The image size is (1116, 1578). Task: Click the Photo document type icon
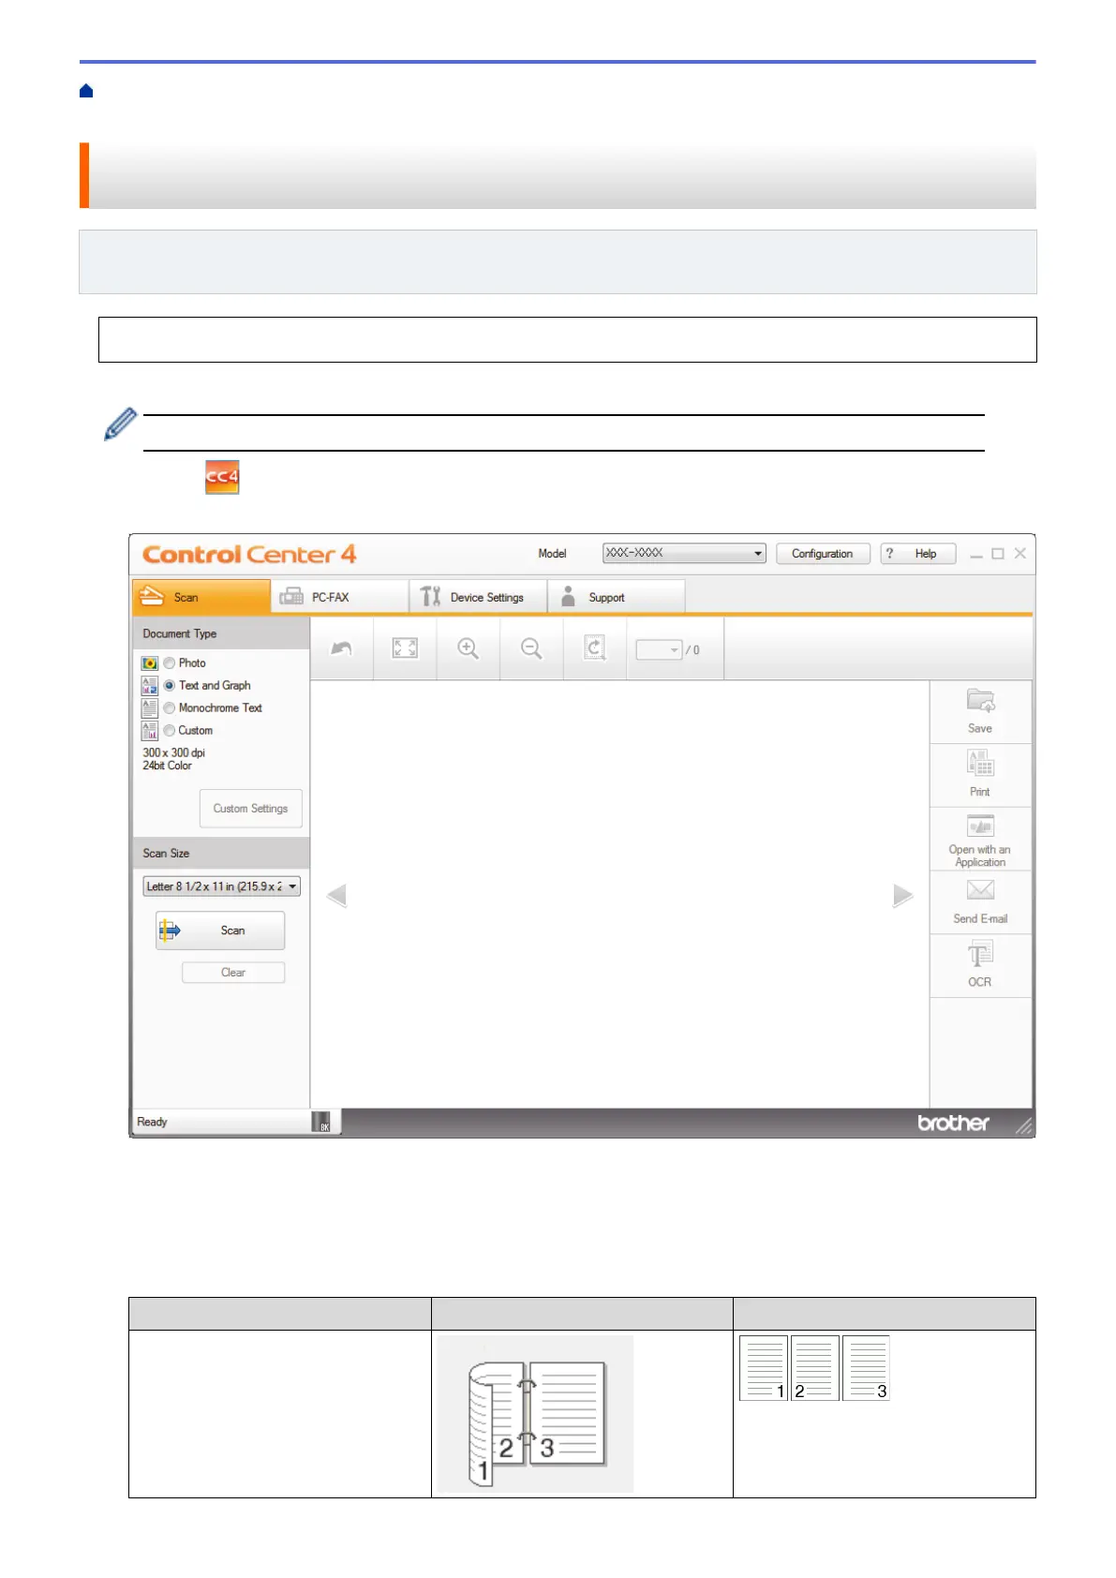[149, 662]
